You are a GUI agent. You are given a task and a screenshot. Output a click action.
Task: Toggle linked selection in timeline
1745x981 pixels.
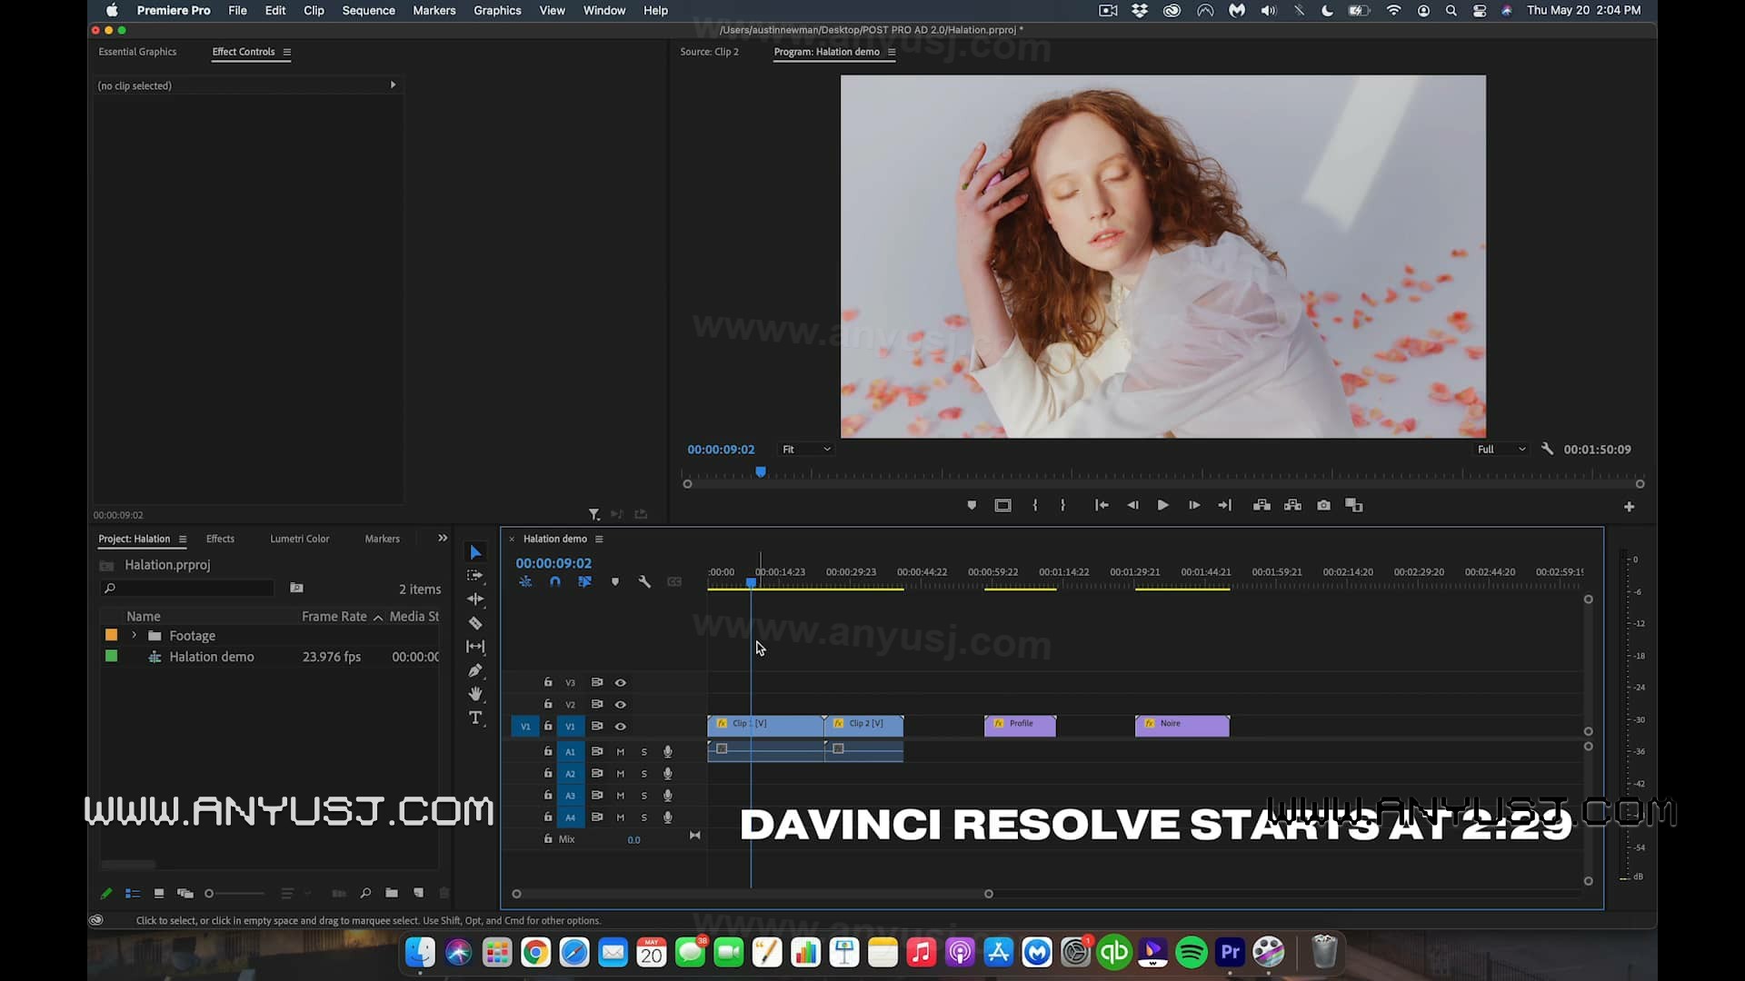pos(584,581)
